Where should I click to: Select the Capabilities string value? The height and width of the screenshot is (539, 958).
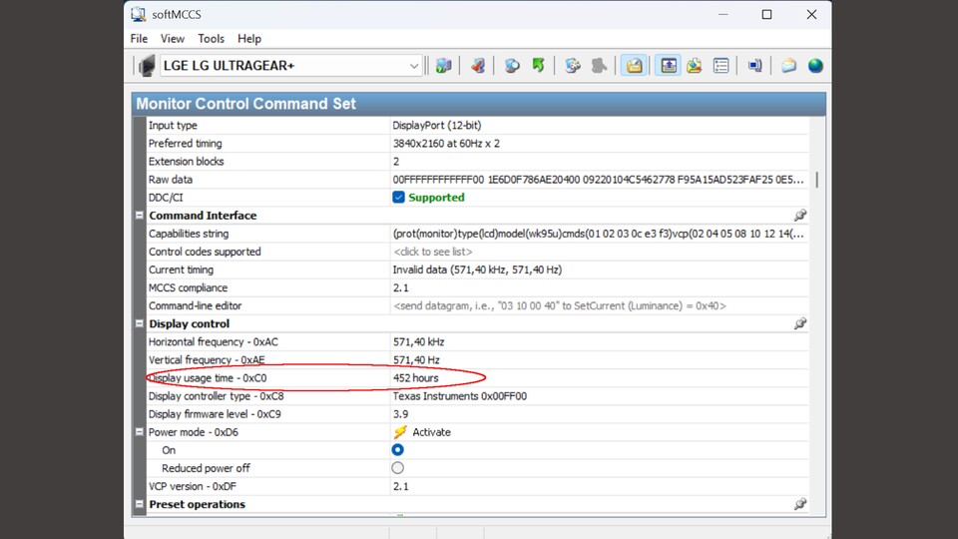point(598,234)
